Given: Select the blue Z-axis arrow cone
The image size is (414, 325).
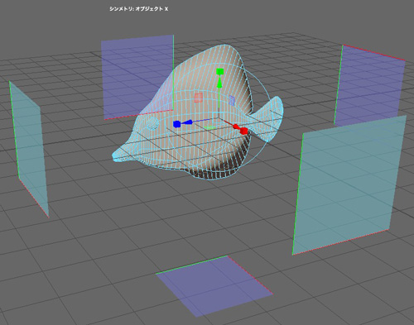Looking at the screenshot, I should tap(188, 122).
